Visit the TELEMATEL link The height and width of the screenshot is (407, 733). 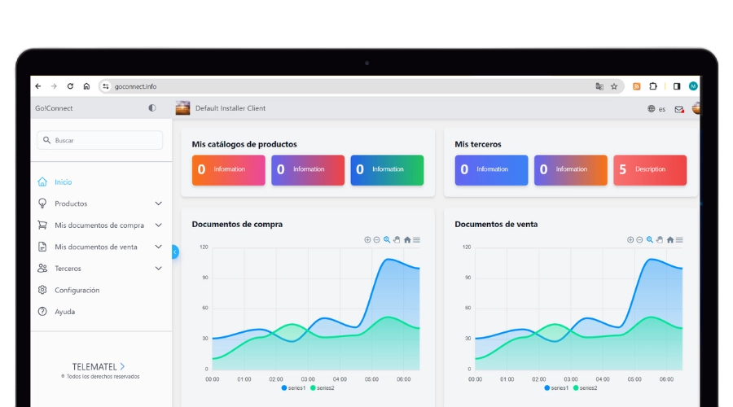pos(99,367)
